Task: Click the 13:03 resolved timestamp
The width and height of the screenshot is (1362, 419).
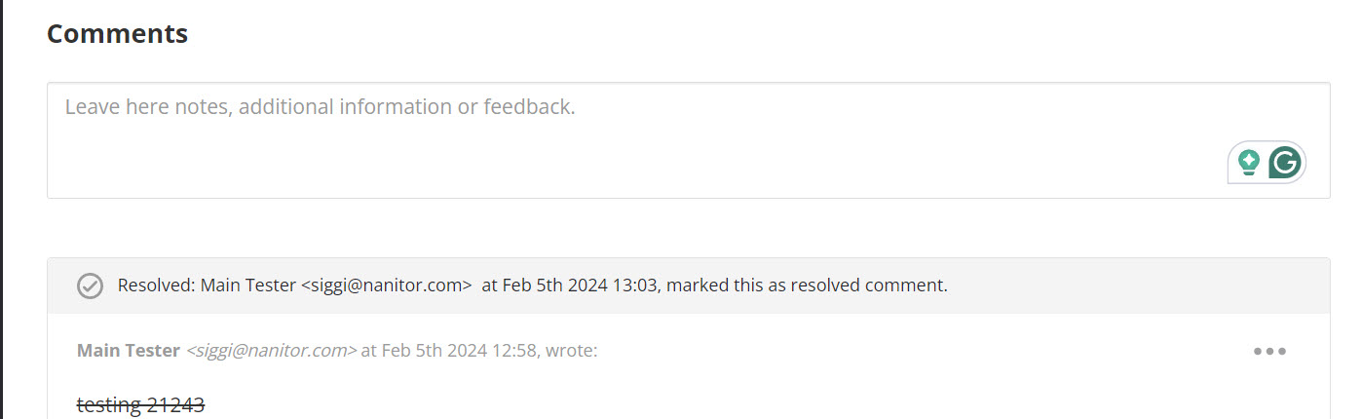Action: [x=634, y=286]
